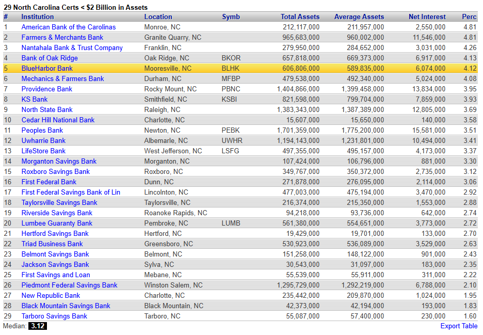Sort by the Net Interest column header

427,17
